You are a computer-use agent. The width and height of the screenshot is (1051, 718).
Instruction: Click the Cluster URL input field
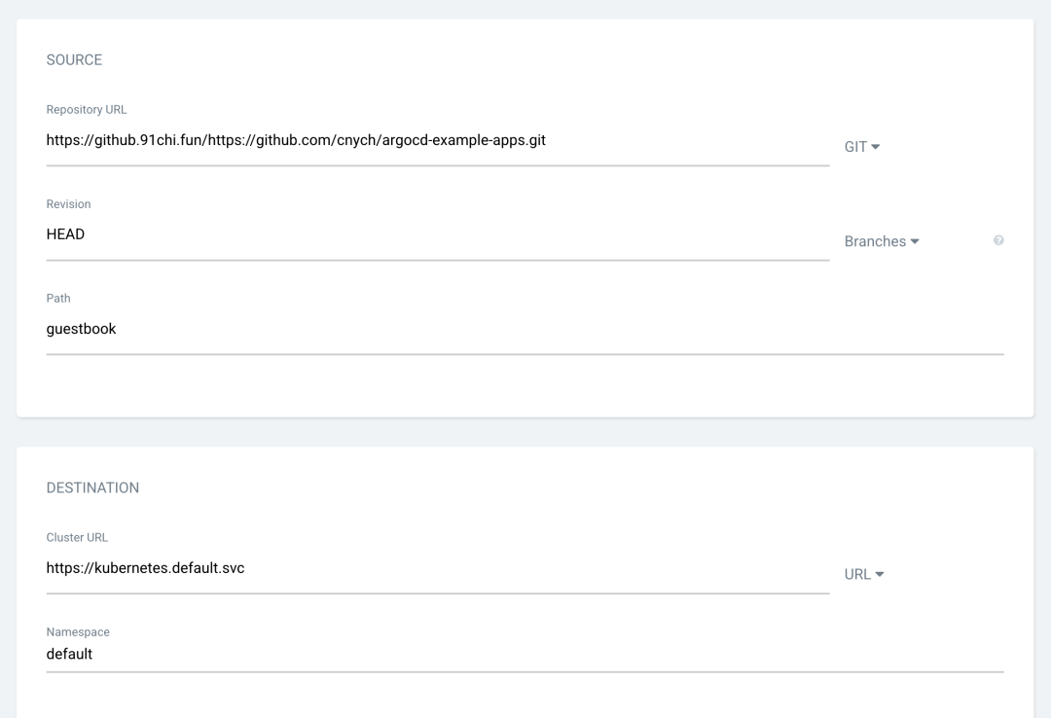tap(437, 568)
